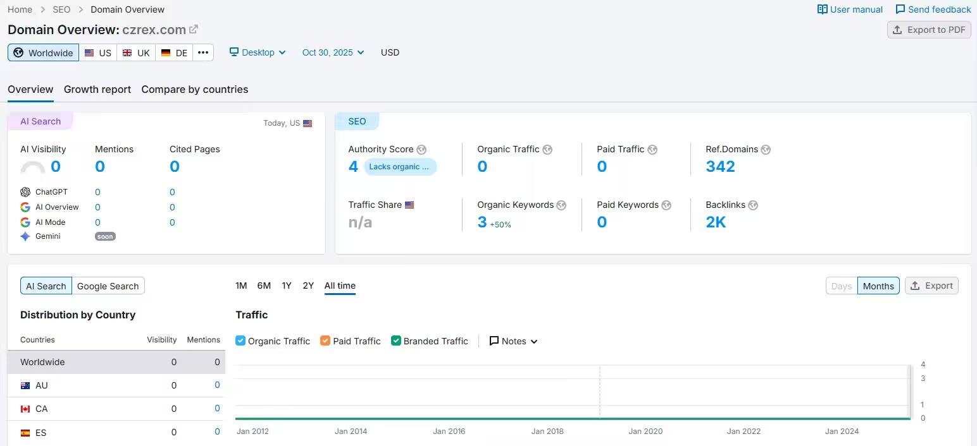The width and height of the screenshot is (977, 446).
Task: Switch chart to Months view
Action: [878, 286]
